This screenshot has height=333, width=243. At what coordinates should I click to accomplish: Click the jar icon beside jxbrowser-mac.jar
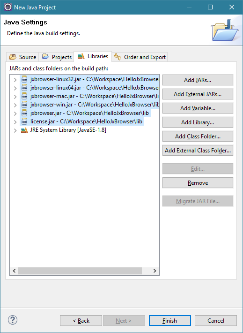(24, 96)
